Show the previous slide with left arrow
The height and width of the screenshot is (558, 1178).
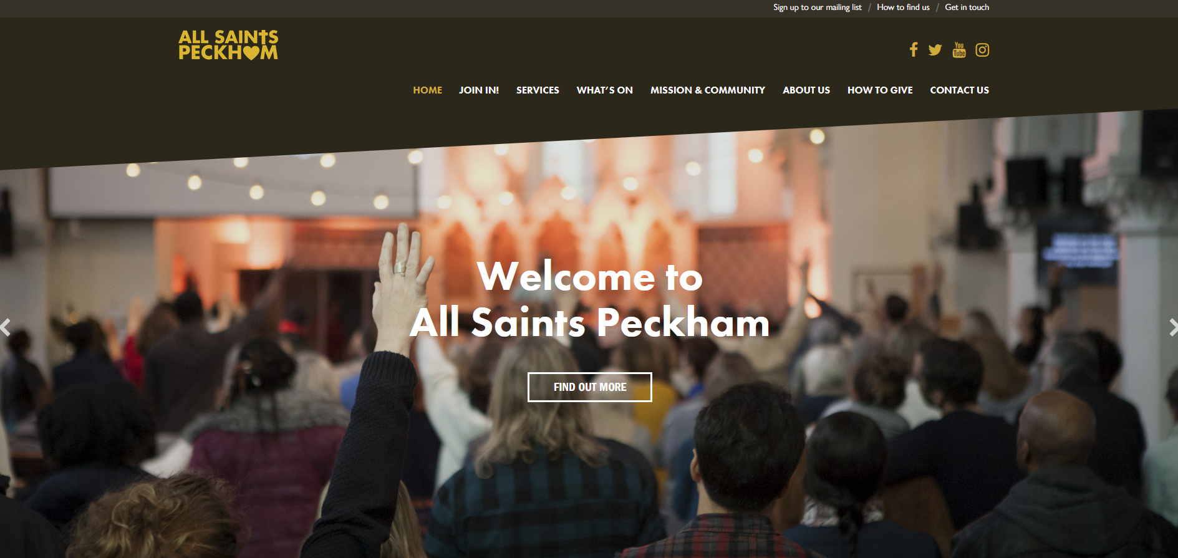[x=6, y=327]
